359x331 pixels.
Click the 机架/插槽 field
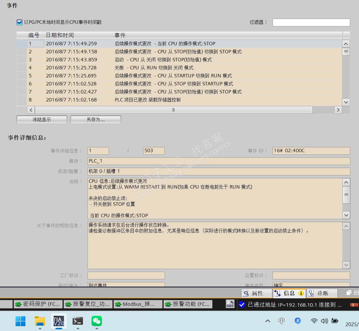point(219,171)
